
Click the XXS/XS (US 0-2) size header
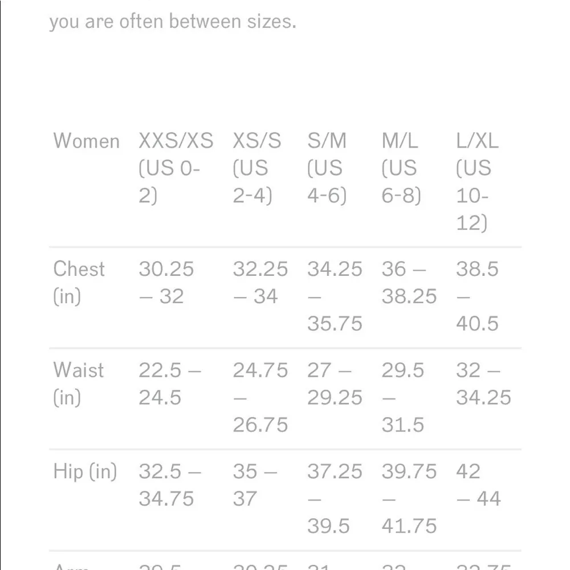coord(175,168)
